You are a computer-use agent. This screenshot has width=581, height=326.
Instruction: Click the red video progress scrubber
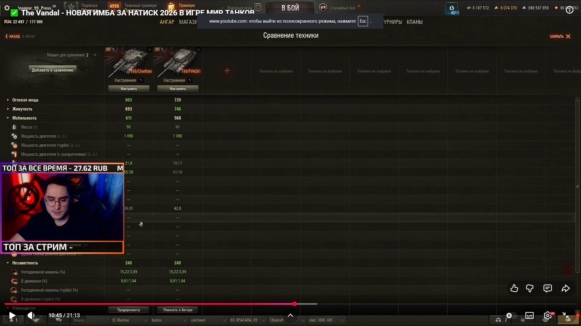click(294, 304)
